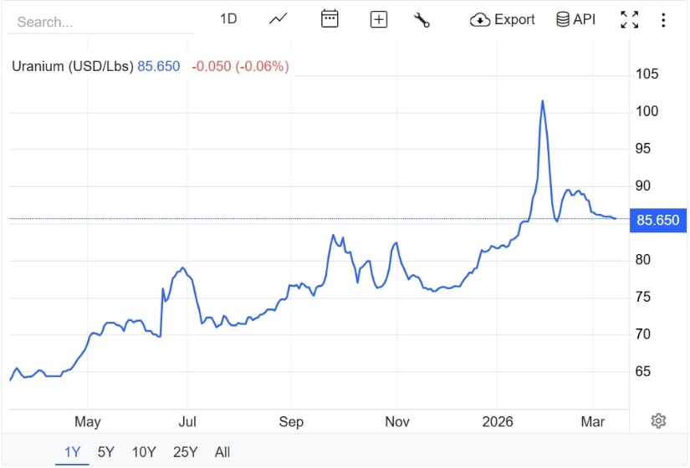Click the 85.650 current price tag
Image resolution: width=690 pixels, height=468 pixels.
[657, 221]
